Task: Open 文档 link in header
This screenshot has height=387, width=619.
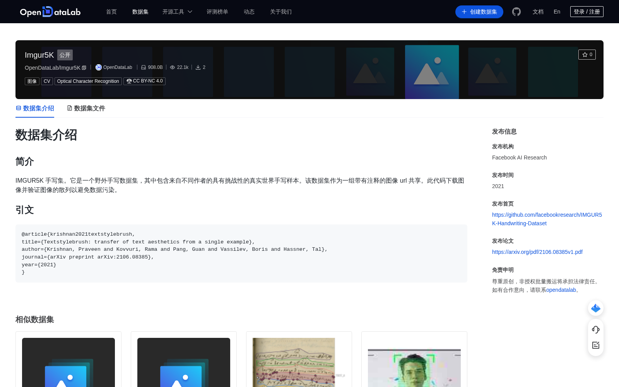Action: (538, 12)
